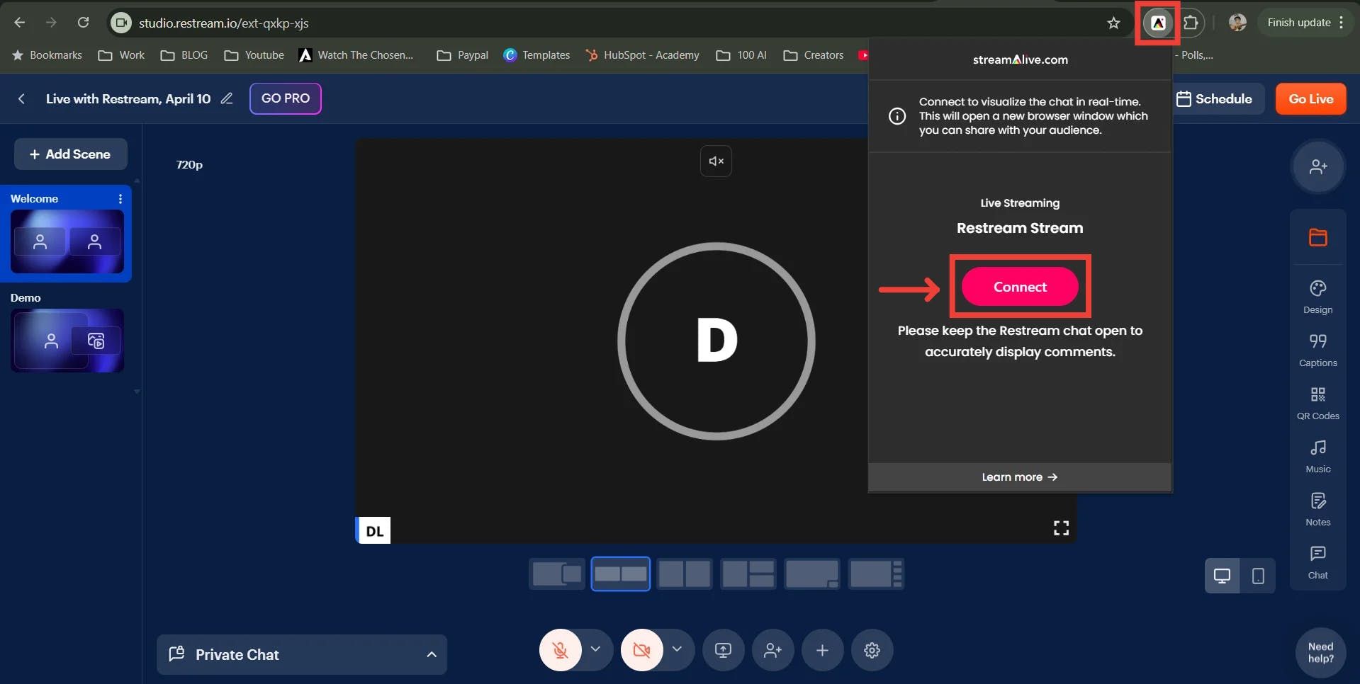Switch to desktop preview mode

coord(1223,576)
